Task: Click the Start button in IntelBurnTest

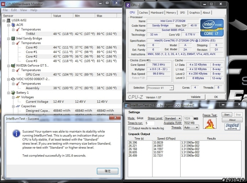Action: [227, 115]
